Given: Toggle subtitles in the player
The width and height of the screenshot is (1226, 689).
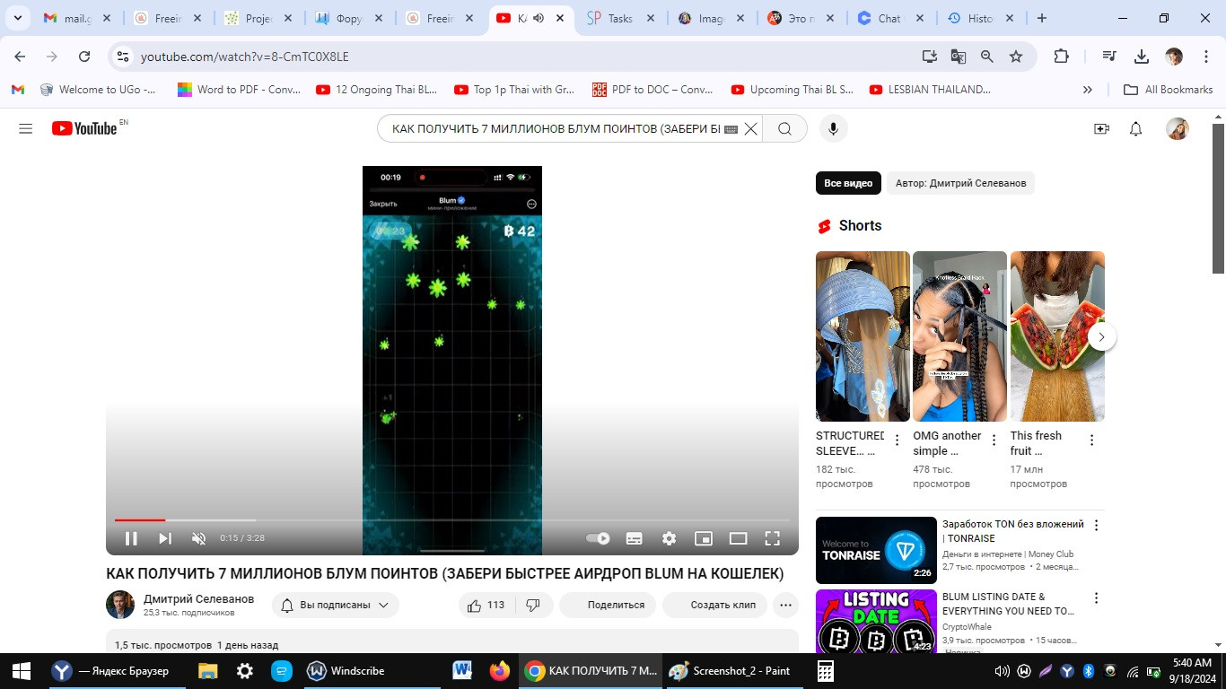Looking at the screenshot, I should point(634,538).
